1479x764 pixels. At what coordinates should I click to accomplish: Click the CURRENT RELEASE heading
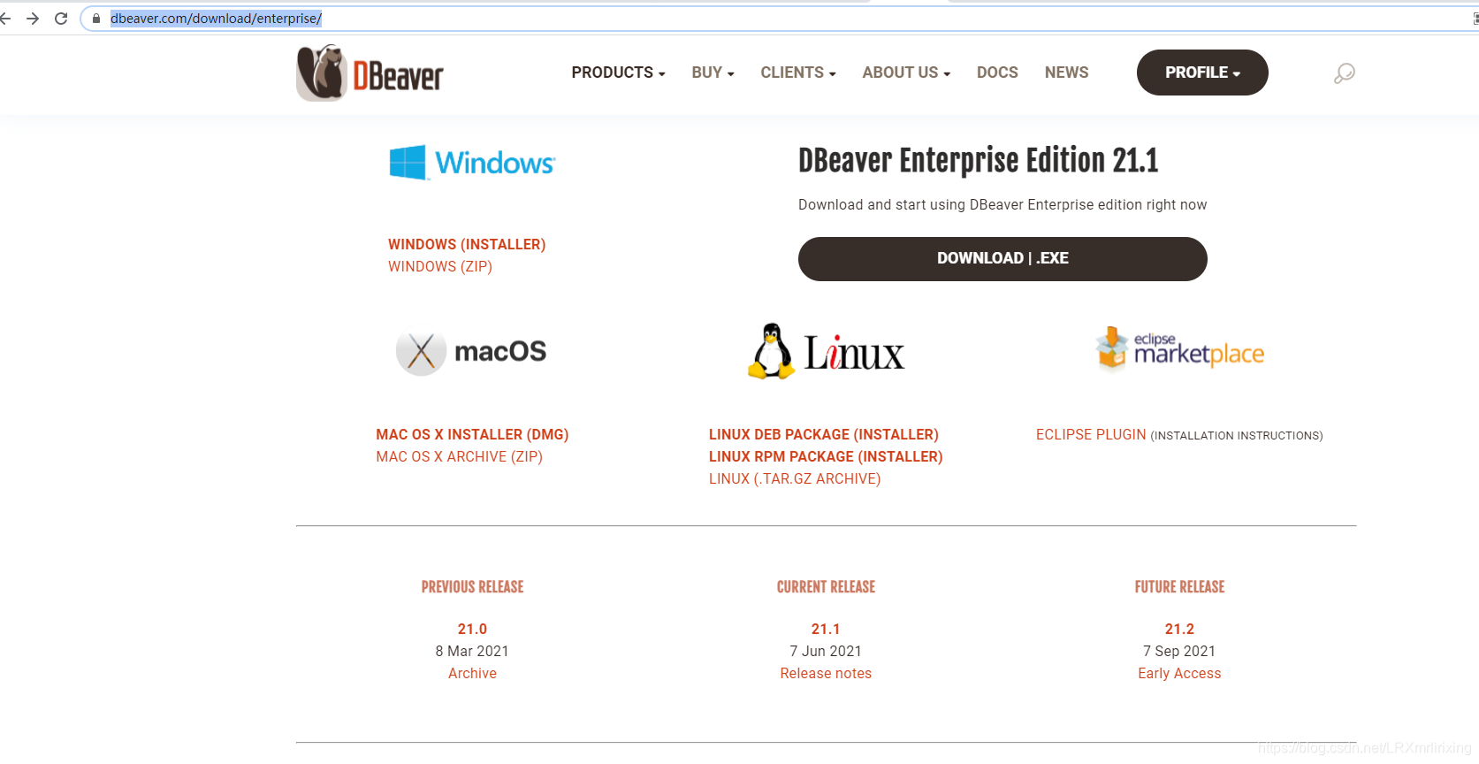tap(826, 587)
